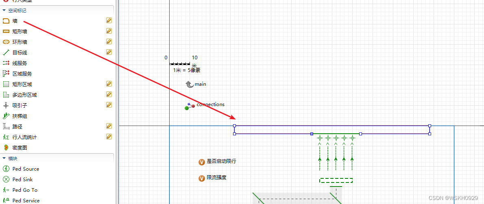484x204 pixels.
Task: Select the 是否启动限行 variable icon
Action: point(202,162)
